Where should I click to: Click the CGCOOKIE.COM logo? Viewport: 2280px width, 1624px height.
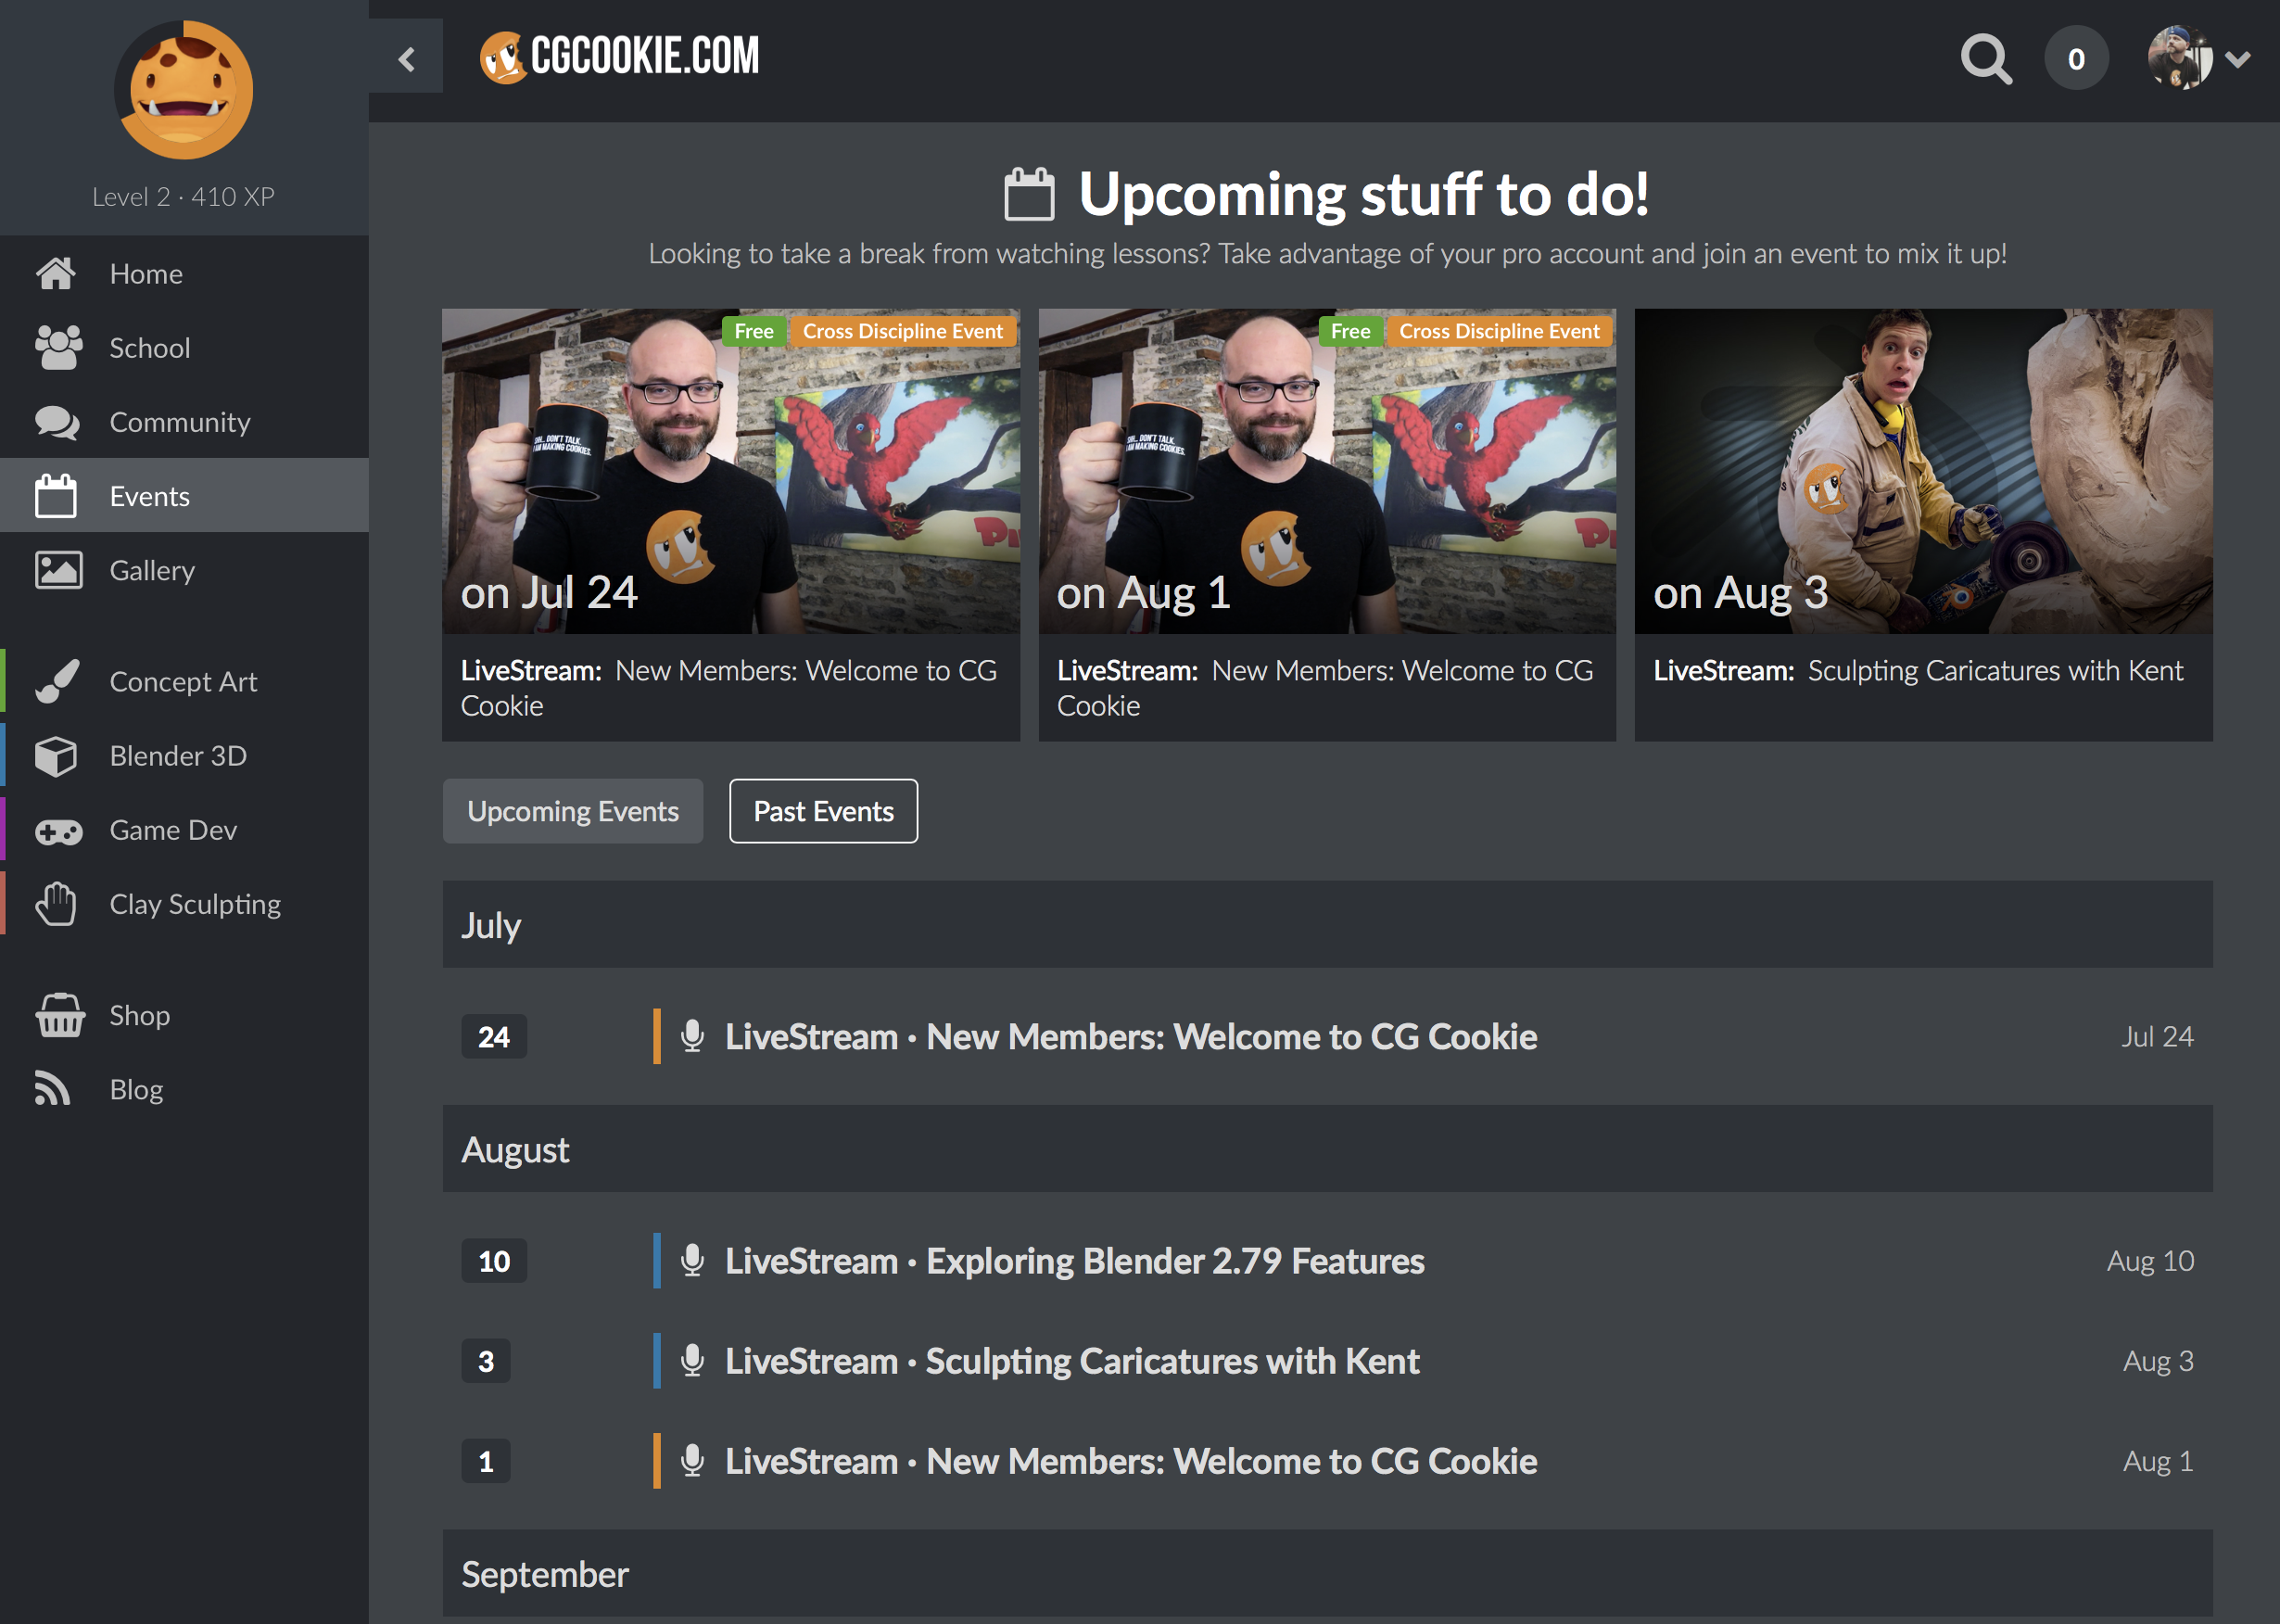[x=620, y=57]
